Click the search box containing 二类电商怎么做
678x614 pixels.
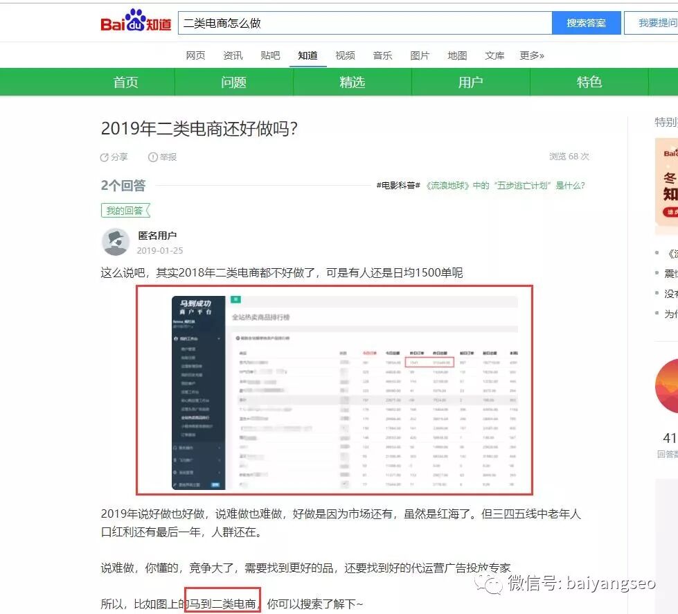click(x=365, y=23)
